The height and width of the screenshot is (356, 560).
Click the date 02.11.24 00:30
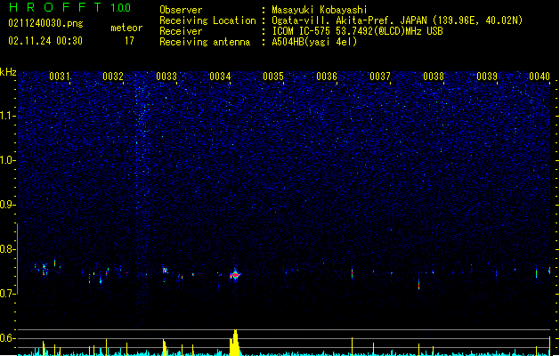coord(45,41)
